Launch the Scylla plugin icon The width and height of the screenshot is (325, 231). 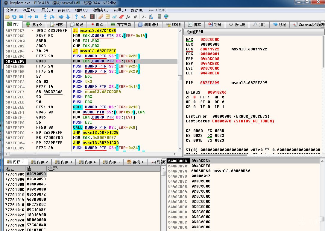[92, 17]
